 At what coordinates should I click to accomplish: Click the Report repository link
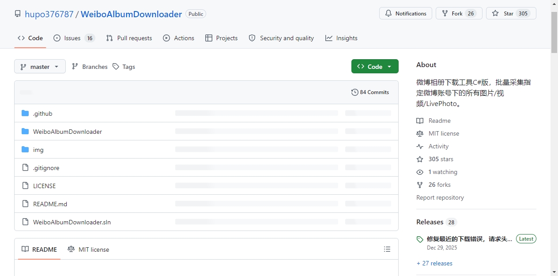(440, 197)
